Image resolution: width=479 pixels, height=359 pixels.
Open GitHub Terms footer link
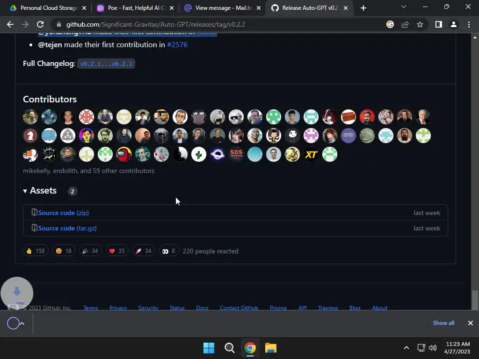point(91,308)
